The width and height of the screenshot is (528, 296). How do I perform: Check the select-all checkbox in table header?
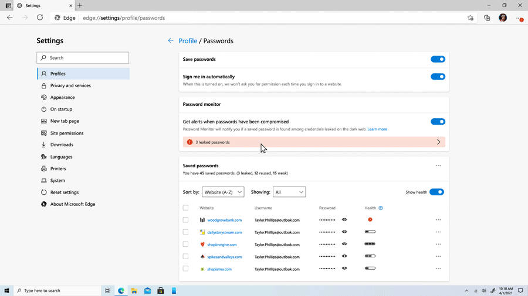click(185, 208)
